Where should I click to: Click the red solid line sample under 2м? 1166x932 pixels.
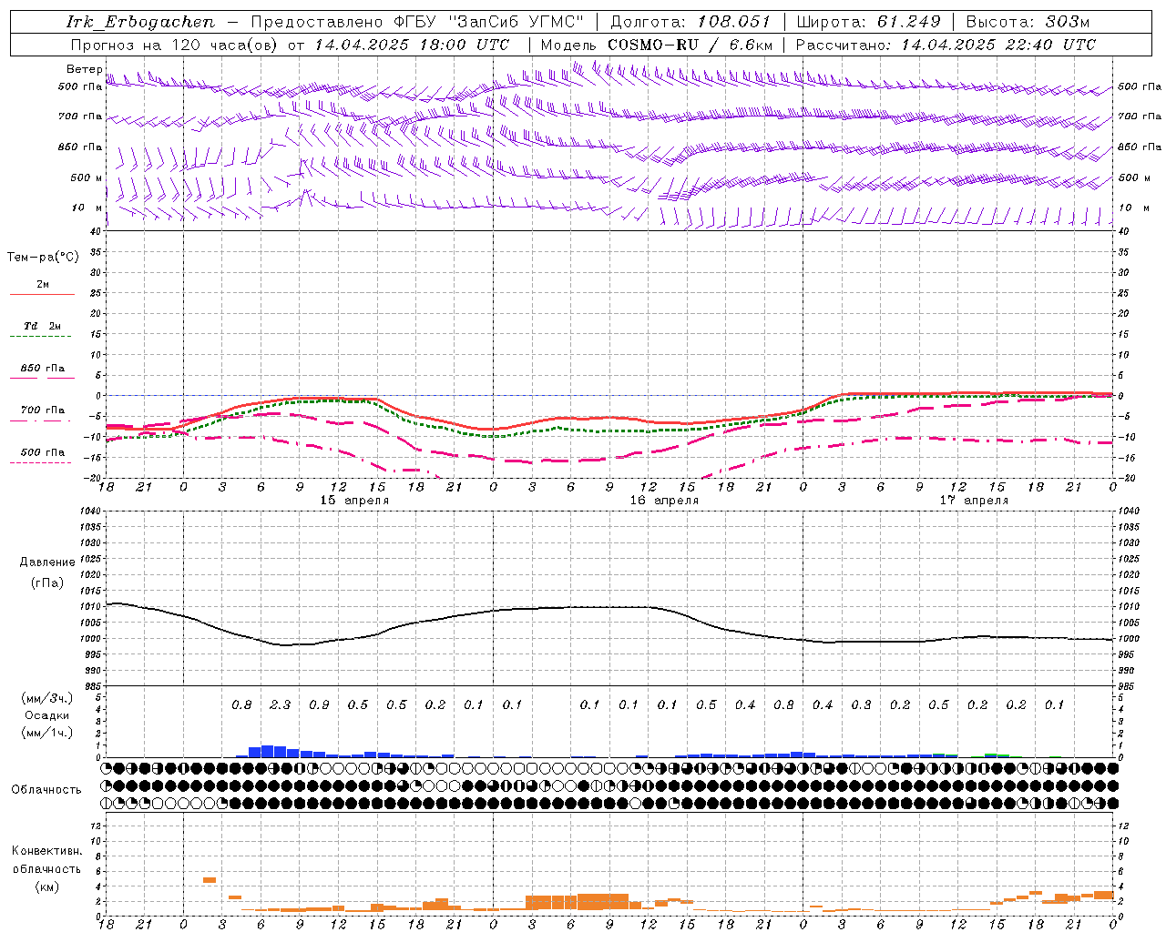(43, 294)
